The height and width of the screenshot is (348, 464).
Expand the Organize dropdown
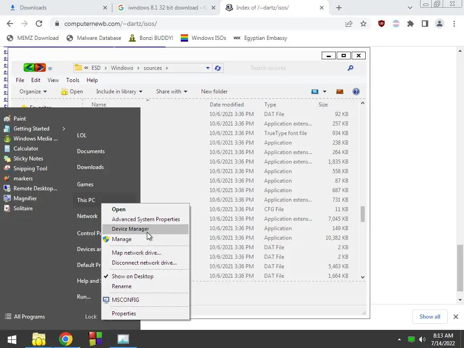33,92
